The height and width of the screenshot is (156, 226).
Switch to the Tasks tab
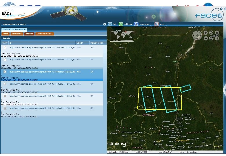pyautogui.click(x=6, y=34)
